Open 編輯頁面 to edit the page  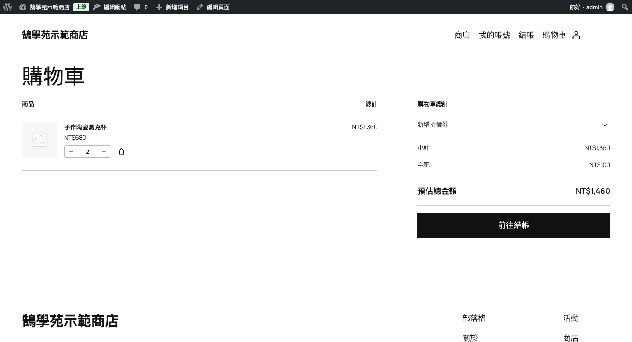213,7
